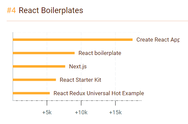Open the React Starter Kit label

point(80,80)
